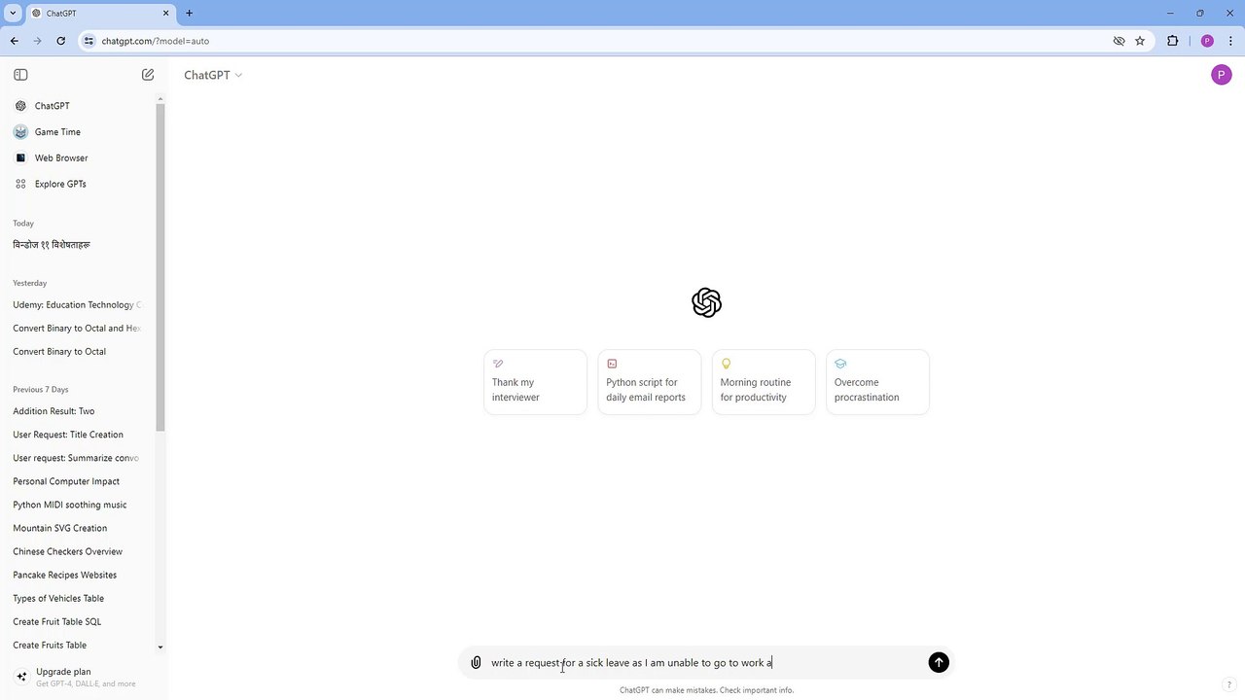
Task: View site information icon in address bar
Action: [89, 41]
